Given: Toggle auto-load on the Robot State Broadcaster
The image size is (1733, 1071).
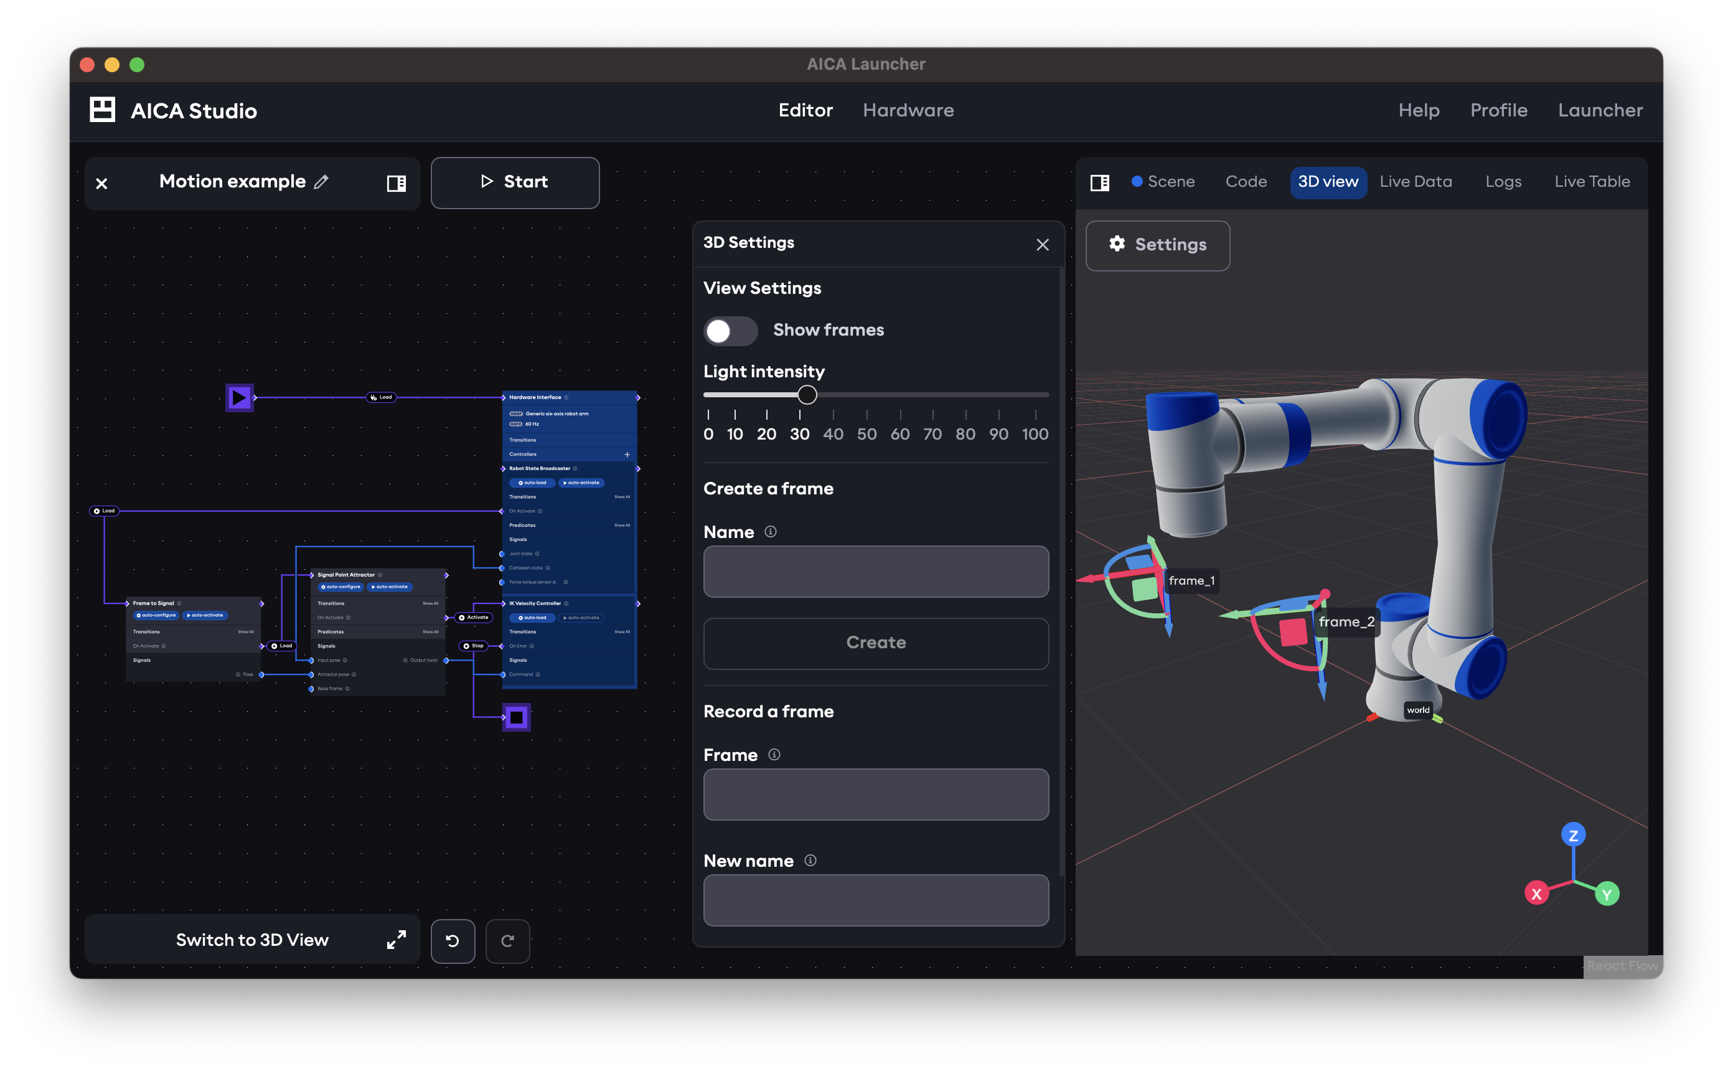Looking at the screenshot, I should 532,483.
